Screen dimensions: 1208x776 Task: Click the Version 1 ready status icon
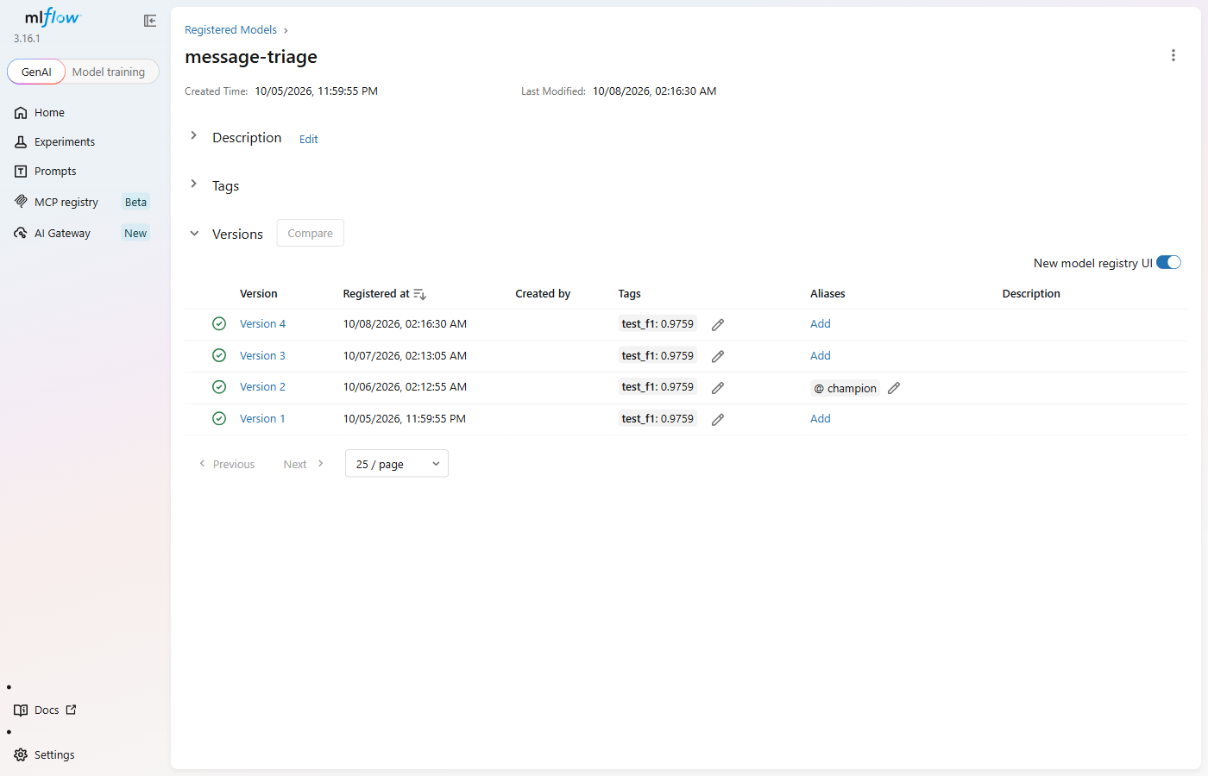[x=219, y=418]
